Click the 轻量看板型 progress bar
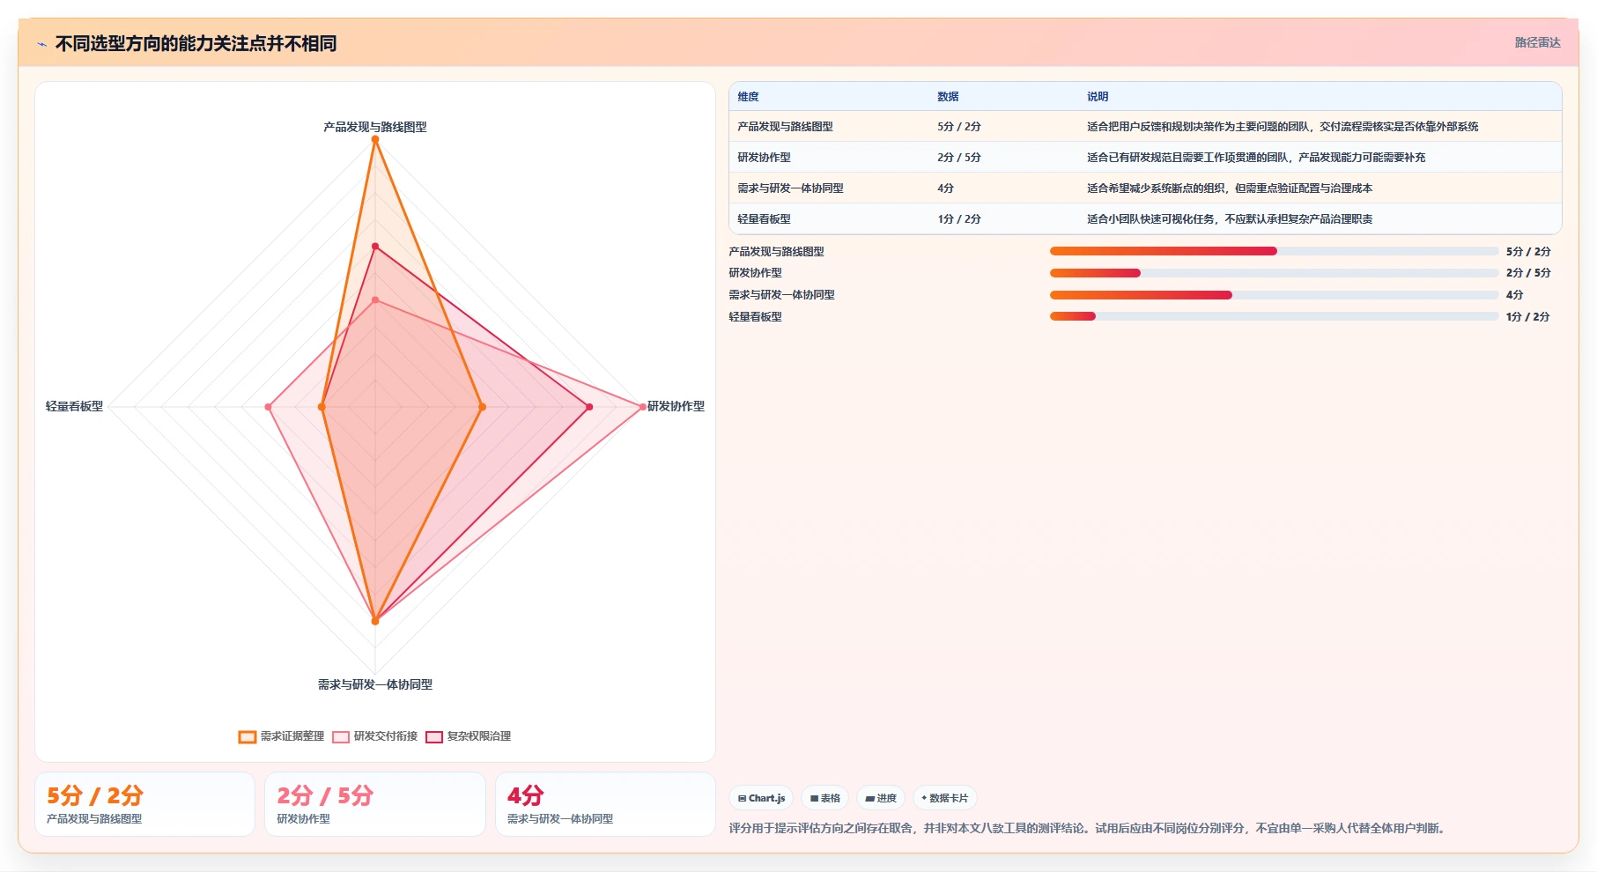The image size is (1597, 872). click(1274, 316)
